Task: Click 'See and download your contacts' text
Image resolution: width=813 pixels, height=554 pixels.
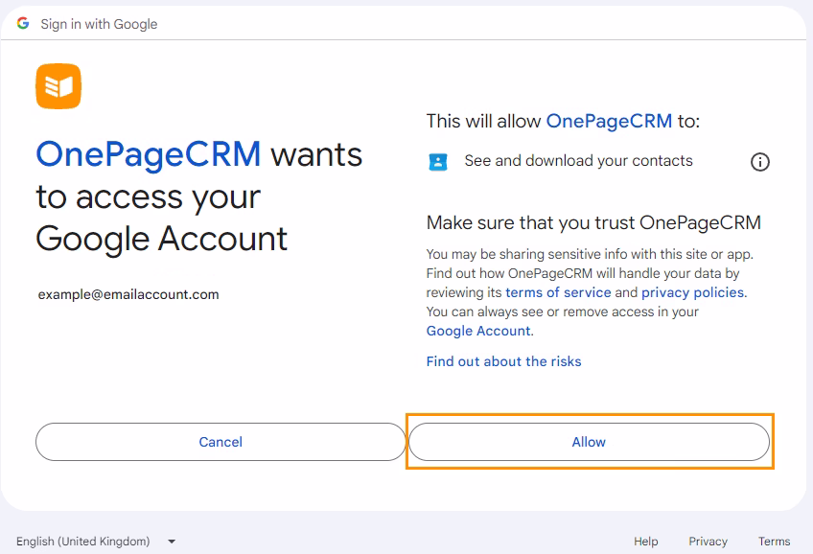Action: tap(578, 161)
